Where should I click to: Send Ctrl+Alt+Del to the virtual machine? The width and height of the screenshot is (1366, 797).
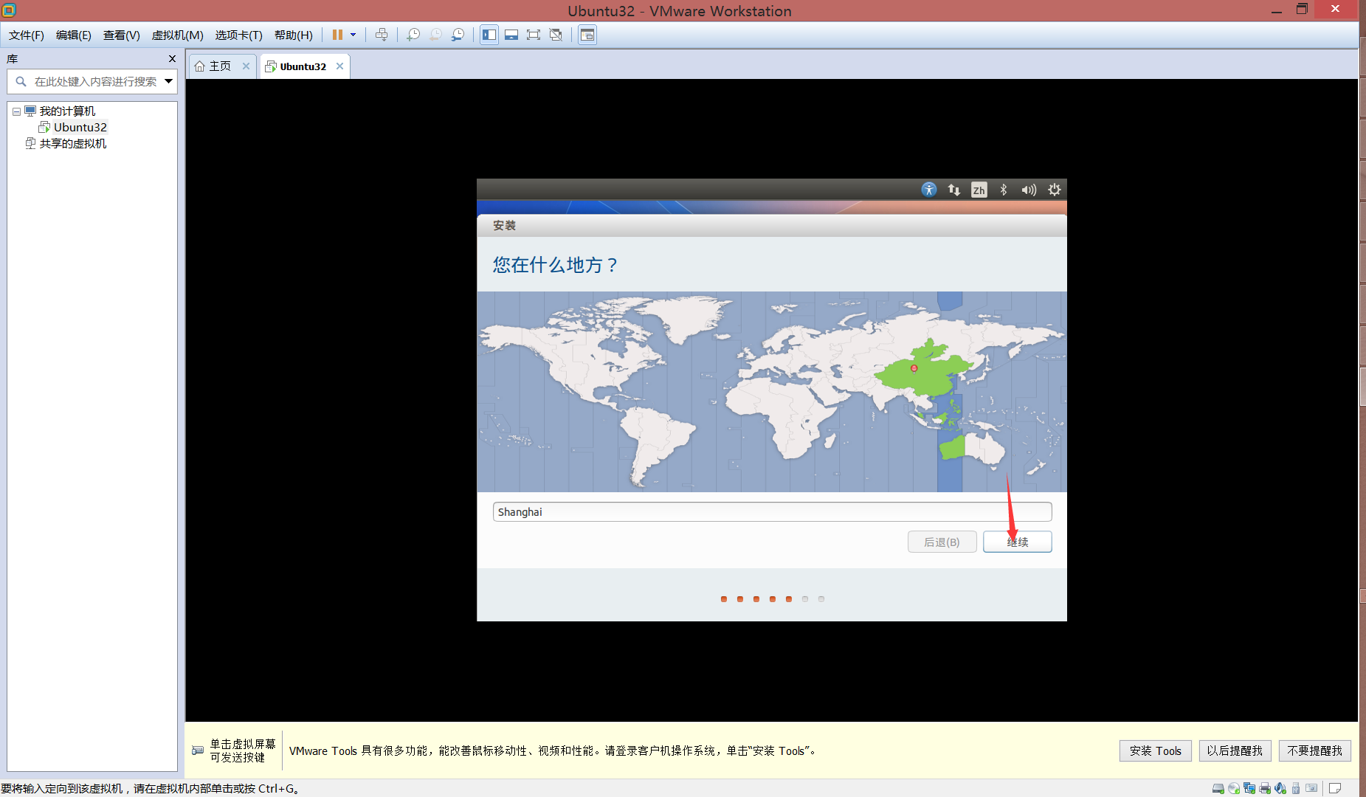[x=382, y=35]
